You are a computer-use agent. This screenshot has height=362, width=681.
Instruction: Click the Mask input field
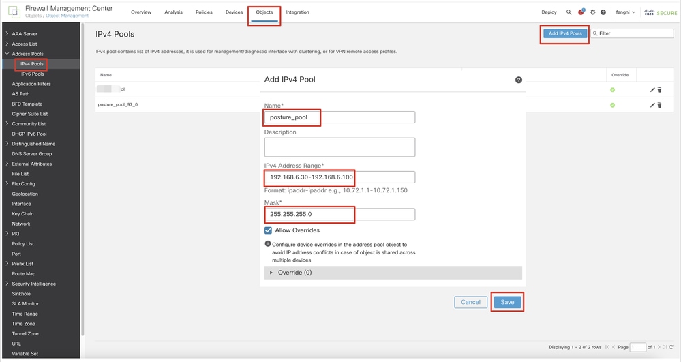[339, 214]
